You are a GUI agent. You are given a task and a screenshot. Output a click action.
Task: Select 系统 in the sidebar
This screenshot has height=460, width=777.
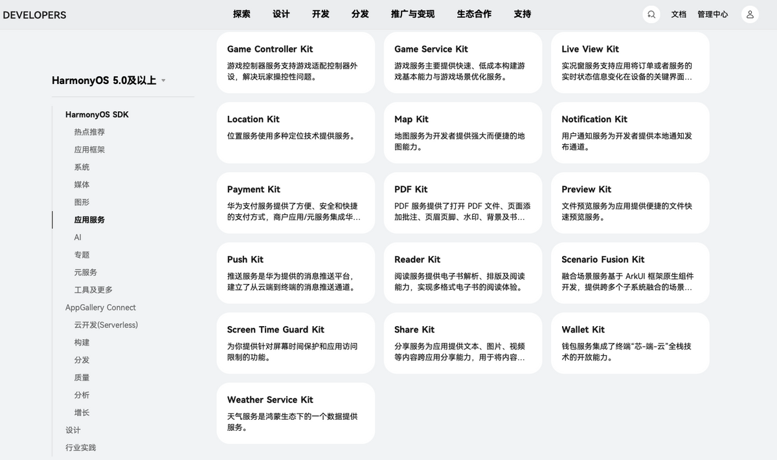pyautogui.click(x=82, y=167)
